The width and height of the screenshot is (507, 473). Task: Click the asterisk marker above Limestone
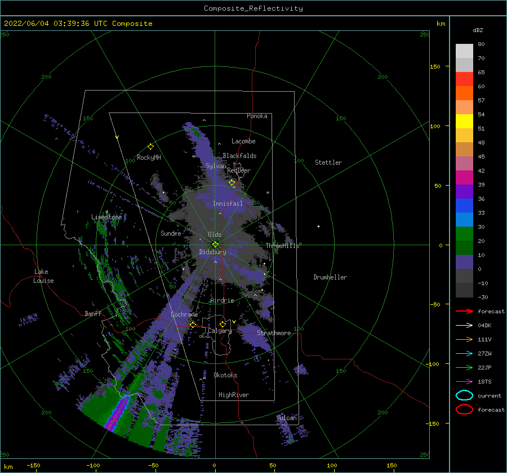click(x=106, y=212)
